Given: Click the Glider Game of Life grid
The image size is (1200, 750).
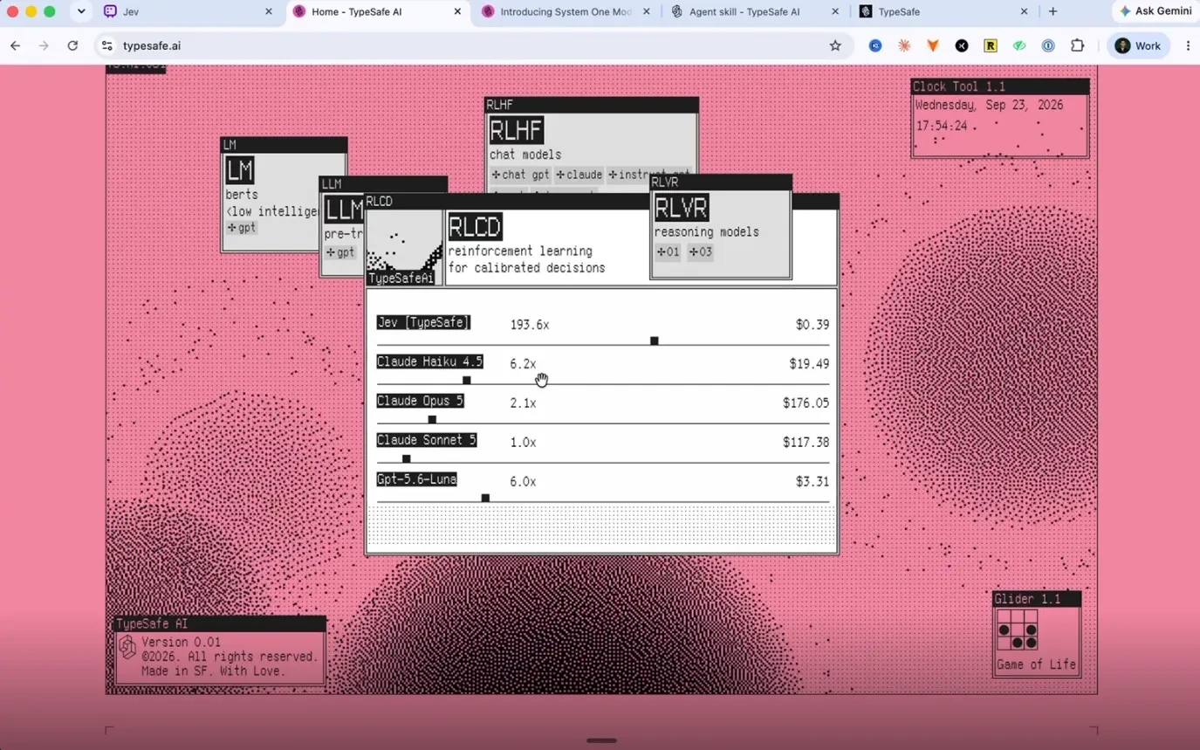Looking at the screenshot, I should (1018, 630).
